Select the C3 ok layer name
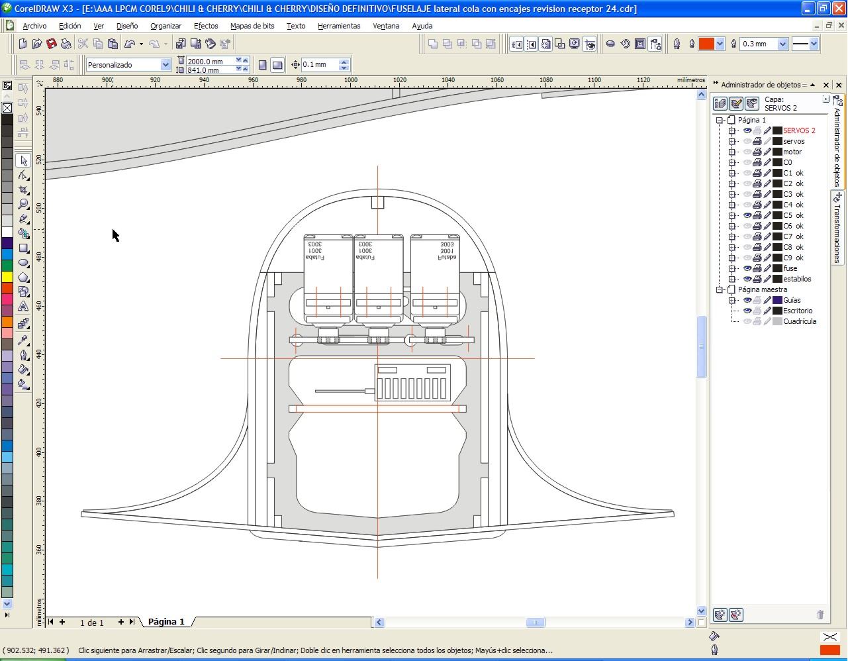The image size is (848, 661). 793,194
